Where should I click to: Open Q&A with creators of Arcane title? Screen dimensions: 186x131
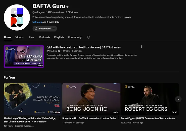click(83, 47)
